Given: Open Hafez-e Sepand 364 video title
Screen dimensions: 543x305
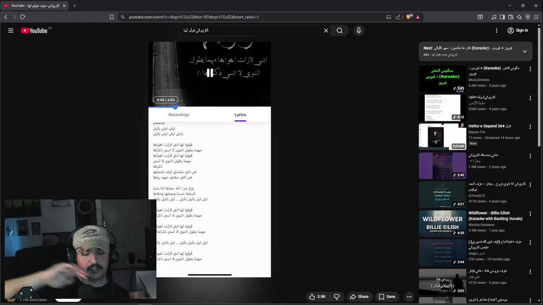Looking at the screenshot, I should point(490,126).
